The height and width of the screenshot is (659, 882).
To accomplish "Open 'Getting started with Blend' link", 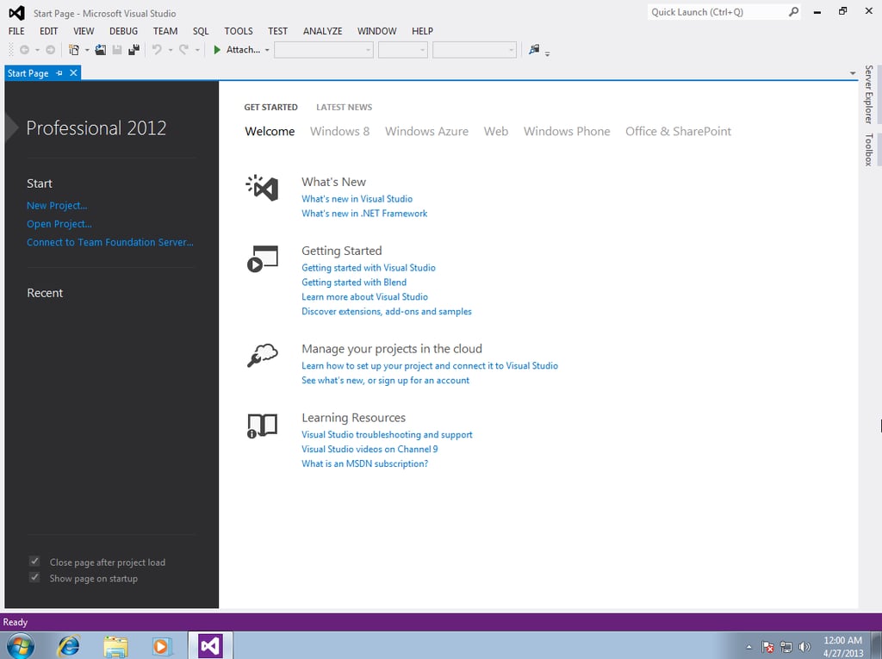I will 354,282.
